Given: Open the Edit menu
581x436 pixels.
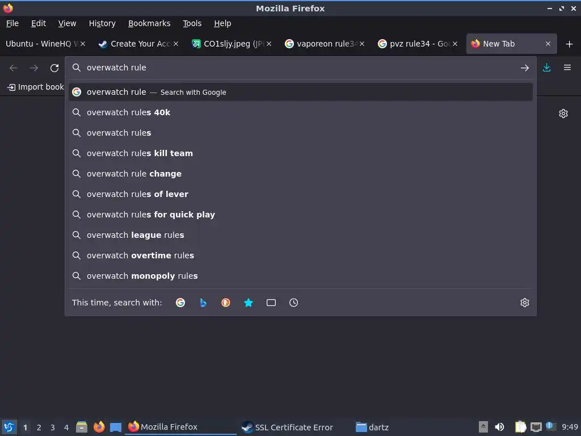Looking at the screenshot, I should [39, 23].
